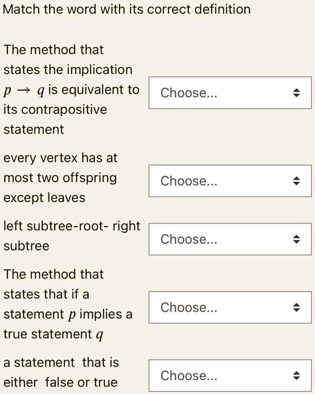Click the text "left subtree-root- right"
This screenshot has width=315, height=394.
pyautogui.click(x=72, y=226)
